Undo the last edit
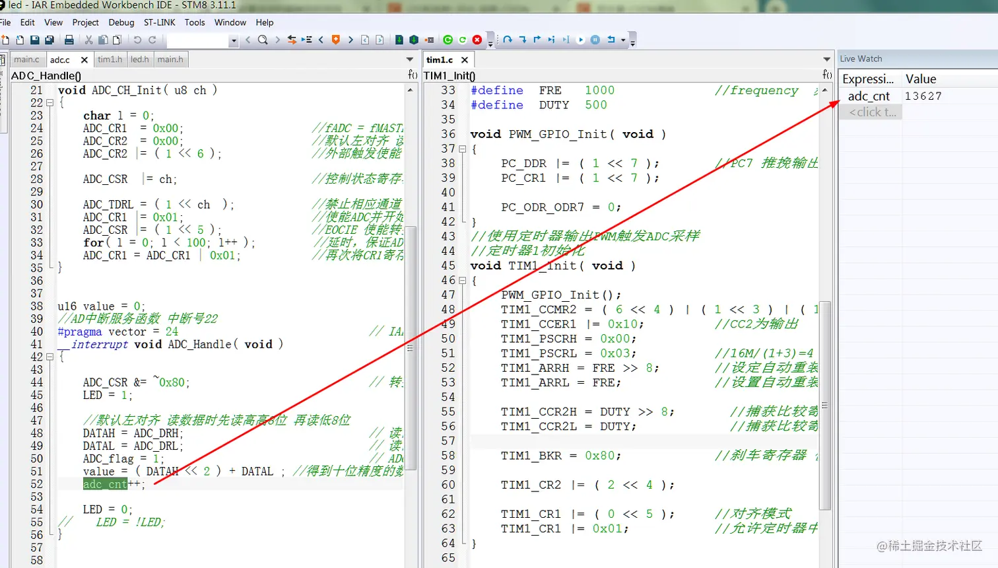The image size is (998, 568). [x=137, y=40]
